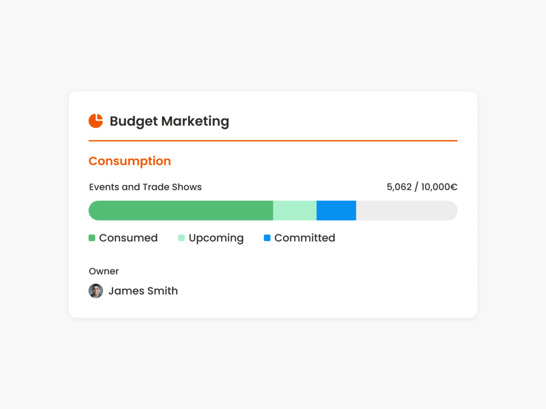Toggle the Committed legend label

[304, 238]
